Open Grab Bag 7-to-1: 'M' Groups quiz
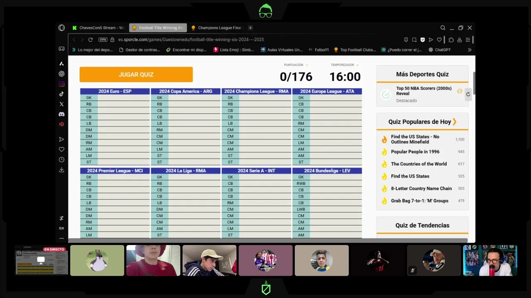The image size is (531, 298). pyautogui.click(x=419, y=201)
